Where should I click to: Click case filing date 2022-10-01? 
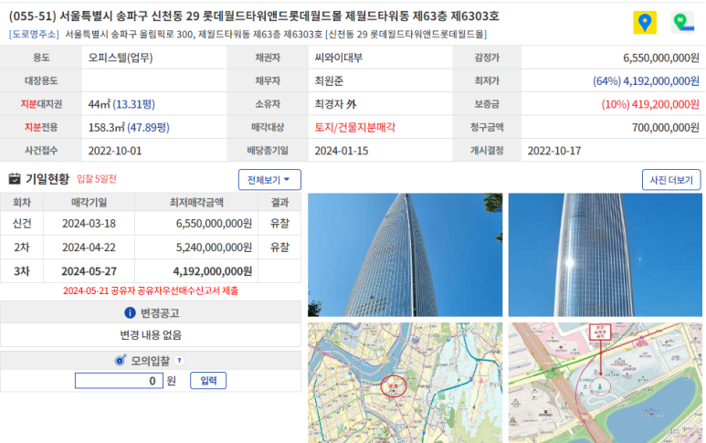point(115,151)
